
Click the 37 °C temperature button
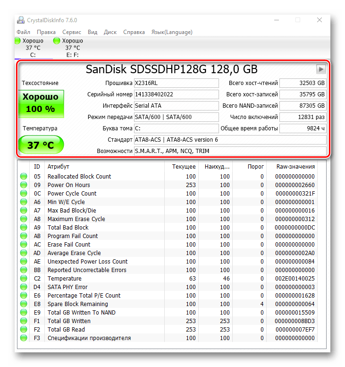(41, 145)
